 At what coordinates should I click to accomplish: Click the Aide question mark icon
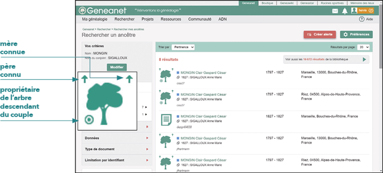click(362, 19)
